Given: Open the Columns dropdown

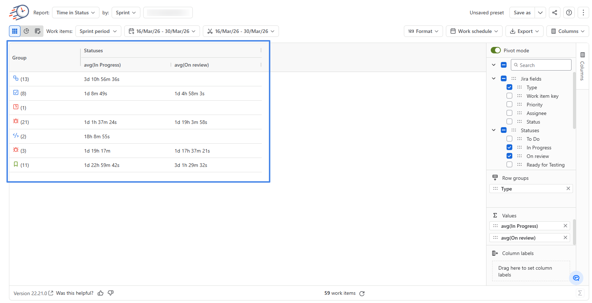Looking at the screenshot, I should pos(568,31).
